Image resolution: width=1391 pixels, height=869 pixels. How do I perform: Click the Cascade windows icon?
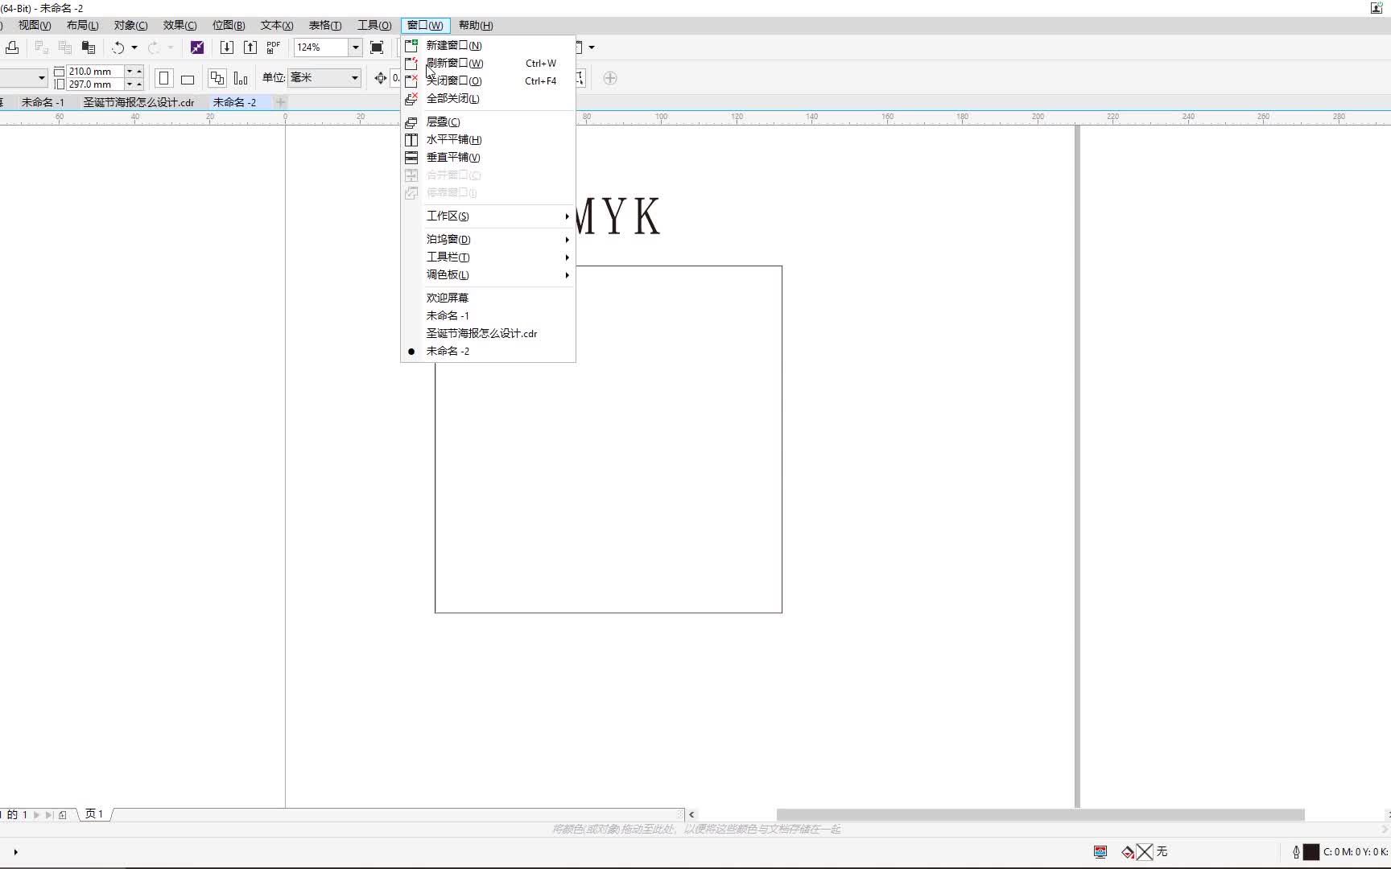point(411,122)
